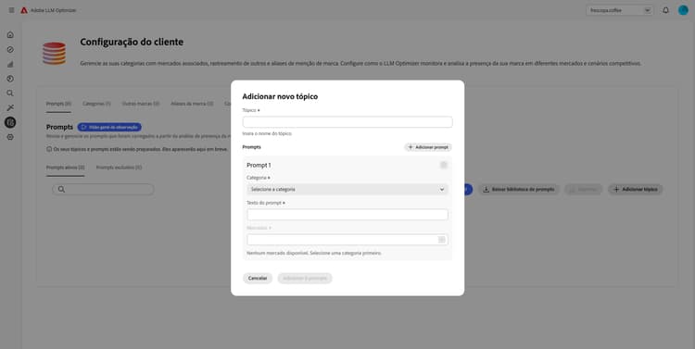This screenshot has height=349, width=695.
Task: Open the tools sidebar icon
Action: pyautogui.click(x=10, y=107)
